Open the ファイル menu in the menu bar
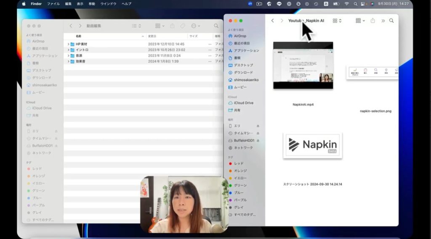 pyautogui.click(x=53, y=4)
